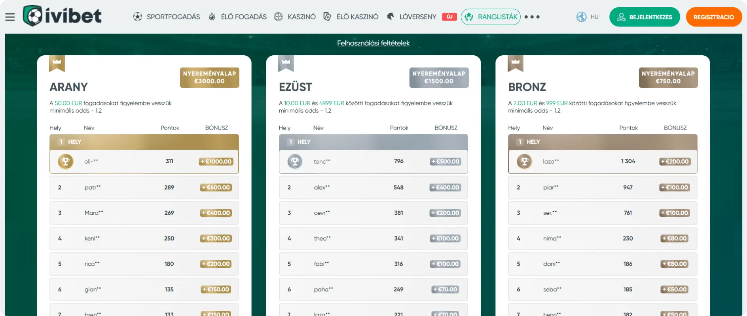Click the Arany €3000.00 Nyereményalap badge
The width and height of the screenshot is (747, 316).
point(209,77)
